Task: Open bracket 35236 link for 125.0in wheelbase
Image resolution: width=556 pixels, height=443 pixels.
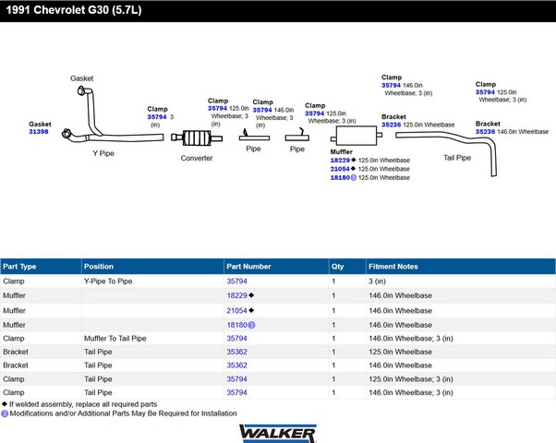Action: [x=391, y=125]
